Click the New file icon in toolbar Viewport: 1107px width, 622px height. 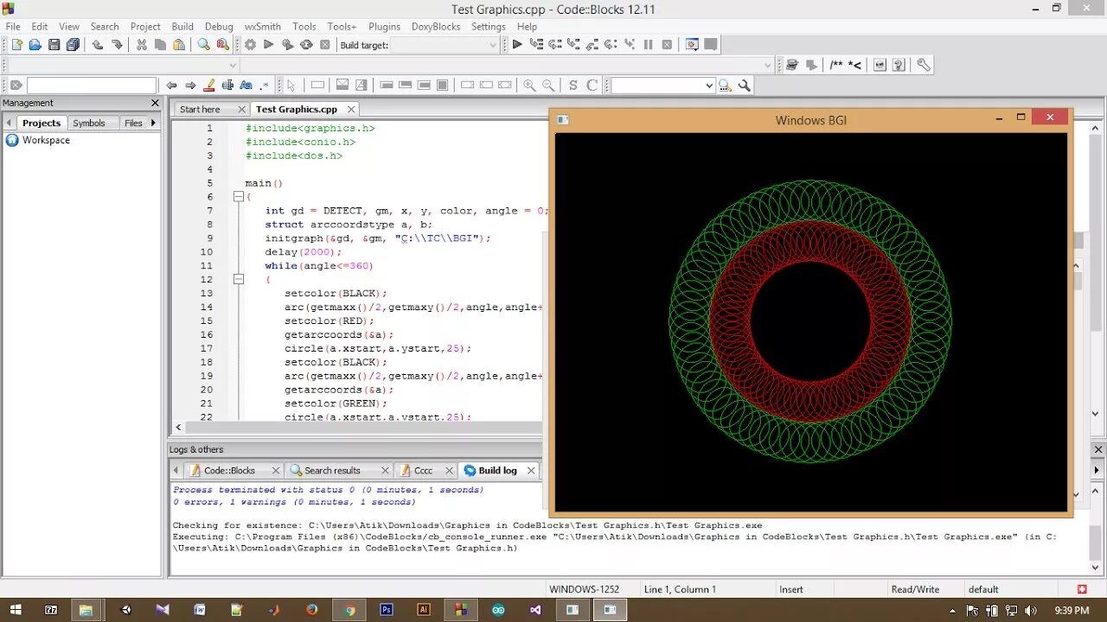[16, 45]
